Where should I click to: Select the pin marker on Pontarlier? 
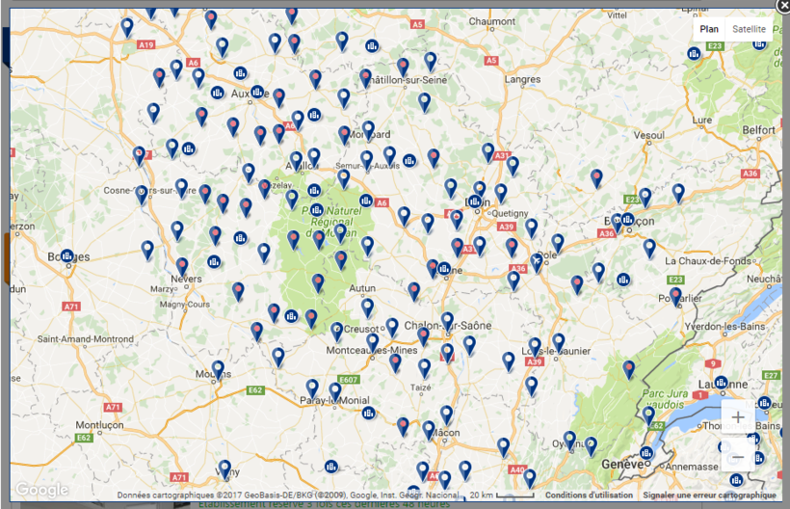pos(675,295)
